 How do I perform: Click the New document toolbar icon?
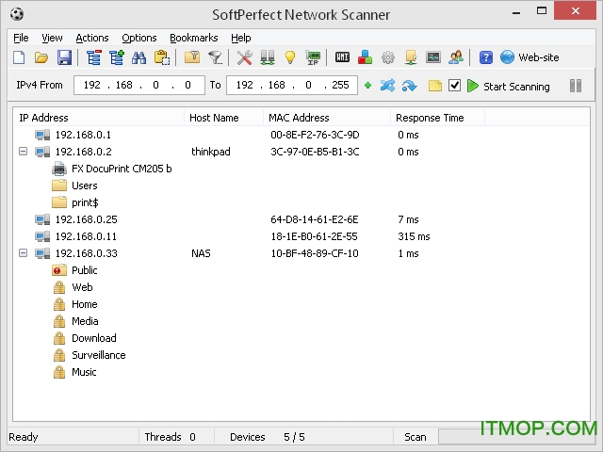pos(19,57)
